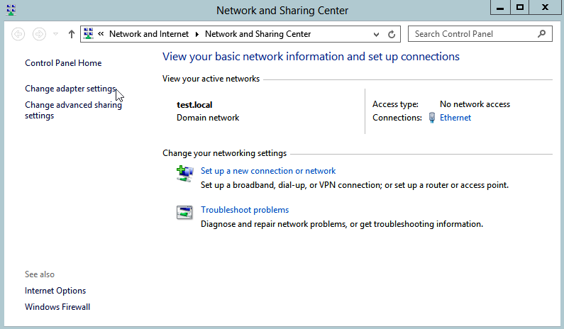Open address bar history dropdown
564x329 pixels.
[x=376, y=35]
